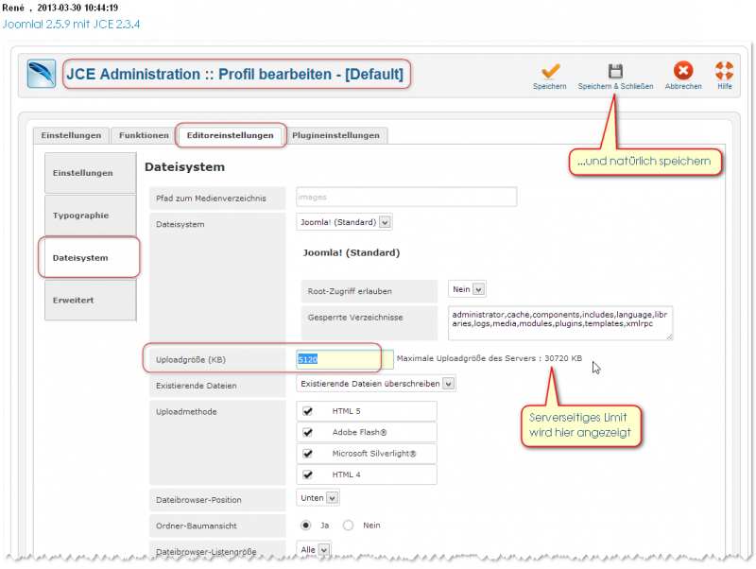Screen dimensions: 756x569
Task: Click the Speichern & Schließen floppy disk icon
Action: click(x=615, y=71)
